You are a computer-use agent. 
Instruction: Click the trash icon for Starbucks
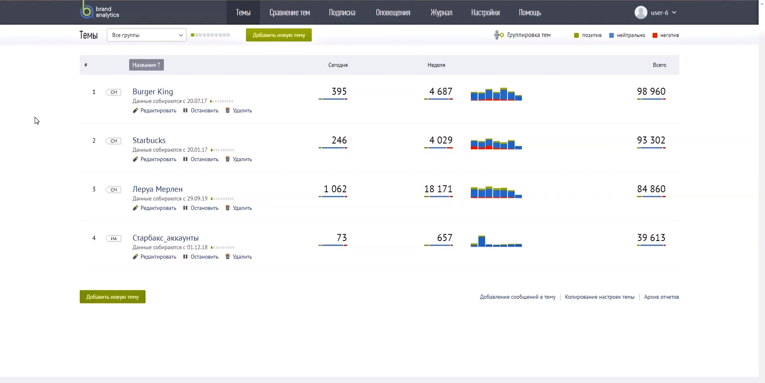228,159
